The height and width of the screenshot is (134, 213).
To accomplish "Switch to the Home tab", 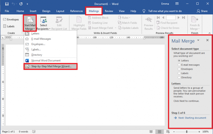I will [x=20, y=11].
